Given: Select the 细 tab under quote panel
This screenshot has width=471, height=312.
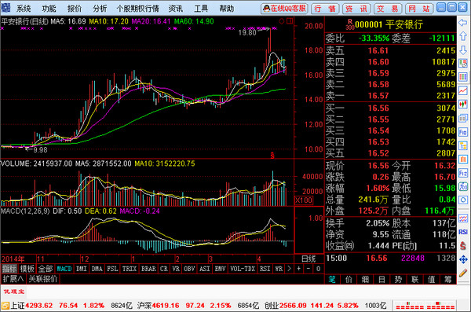Looking at the screenshot, I should pos(365,280).
